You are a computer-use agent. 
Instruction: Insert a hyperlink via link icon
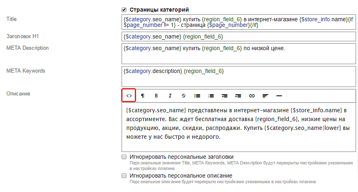click(x=252, y=96)
